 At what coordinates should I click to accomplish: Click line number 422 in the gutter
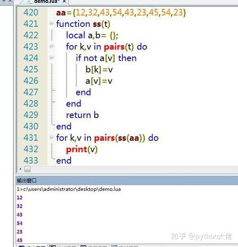pyautogui.click(x=31, y=35)
